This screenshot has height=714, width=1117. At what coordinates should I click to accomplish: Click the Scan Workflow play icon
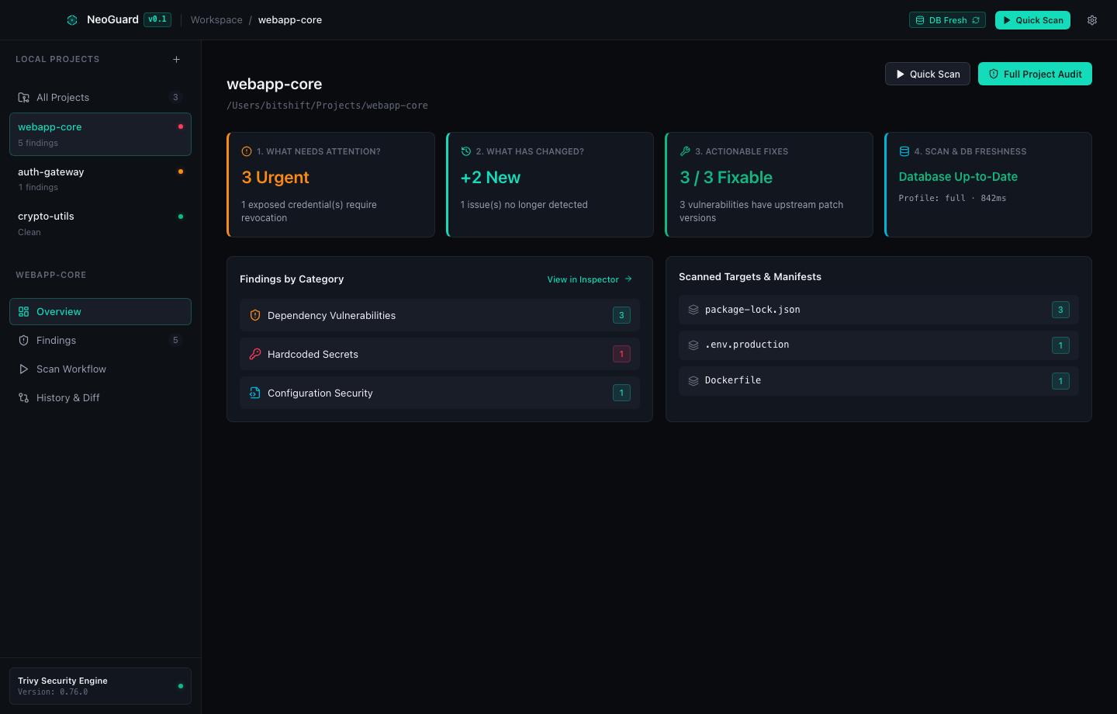[x=24, y=369]
